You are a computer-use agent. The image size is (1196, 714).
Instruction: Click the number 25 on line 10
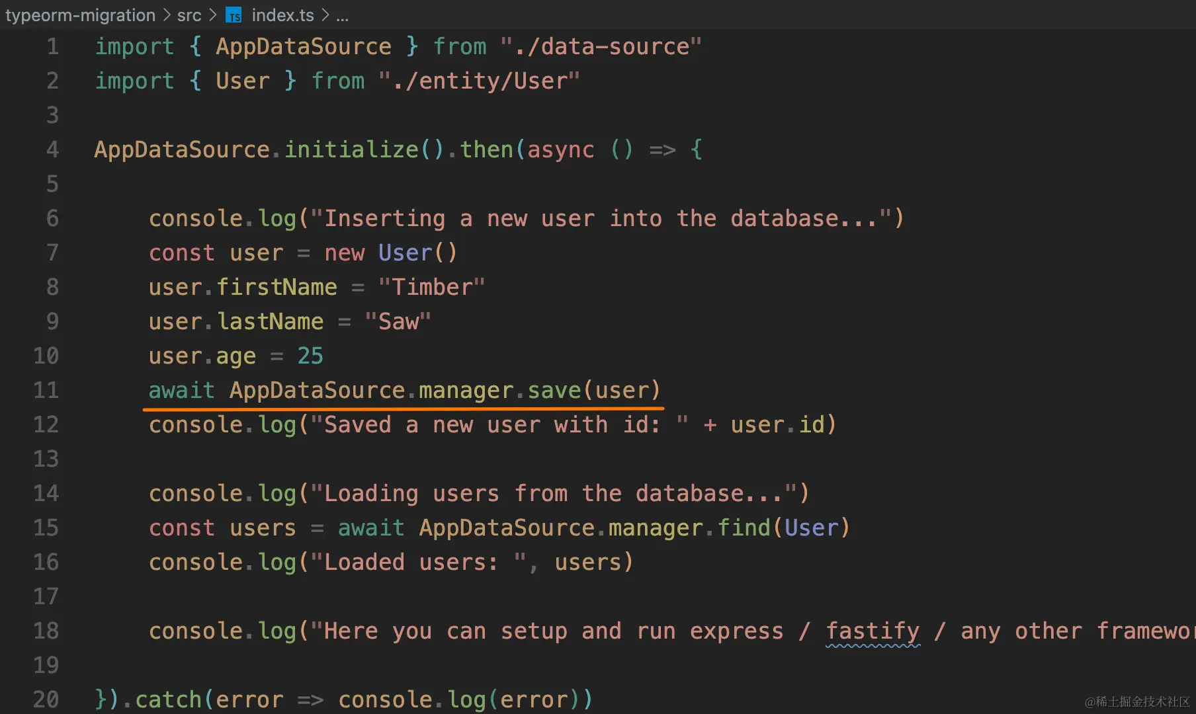(310, 356)
